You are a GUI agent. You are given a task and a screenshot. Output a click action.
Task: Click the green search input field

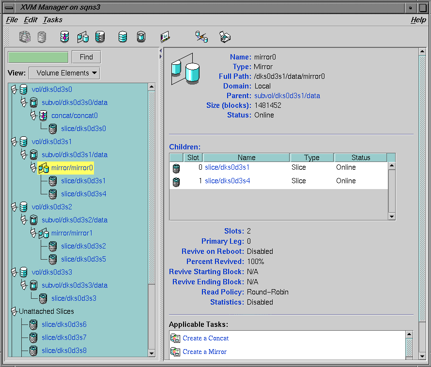click(38, 57)
